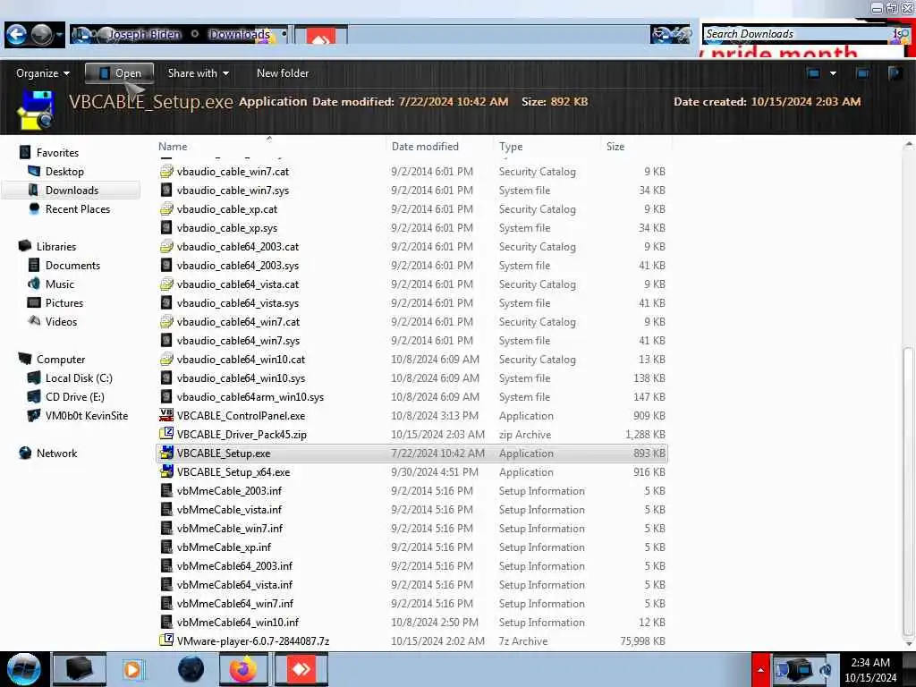This screenshot has width=916, height=687.
Task: Click the vbaudio_cable_win7.cat file icon
Action: point(166,171)
